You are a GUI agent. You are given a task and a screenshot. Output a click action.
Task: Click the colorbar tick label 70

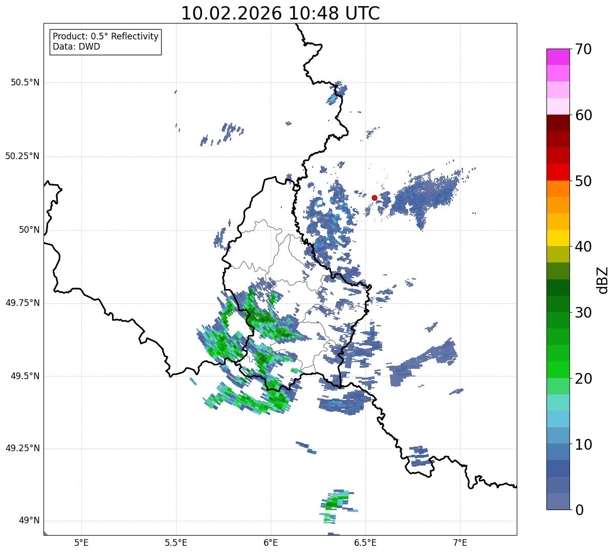point(583,49)
